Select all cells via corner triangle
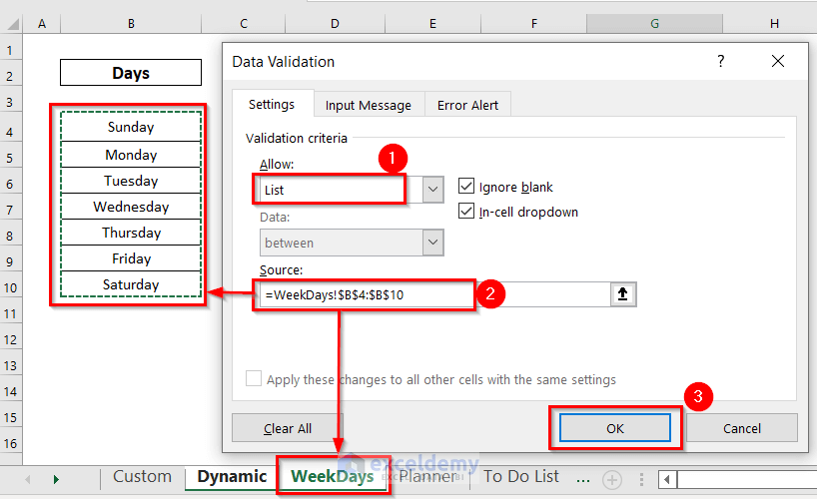The width and height of the screenshot is (817, 499). tap(12, 24)
